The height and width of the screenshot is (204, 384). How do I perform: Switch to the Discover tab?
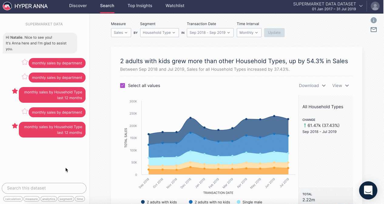pos(78,6)
